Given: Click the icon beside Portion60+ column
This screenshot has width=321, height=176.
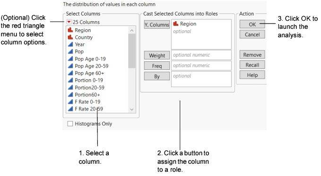Looking at the screenshot, I should 70,94.
